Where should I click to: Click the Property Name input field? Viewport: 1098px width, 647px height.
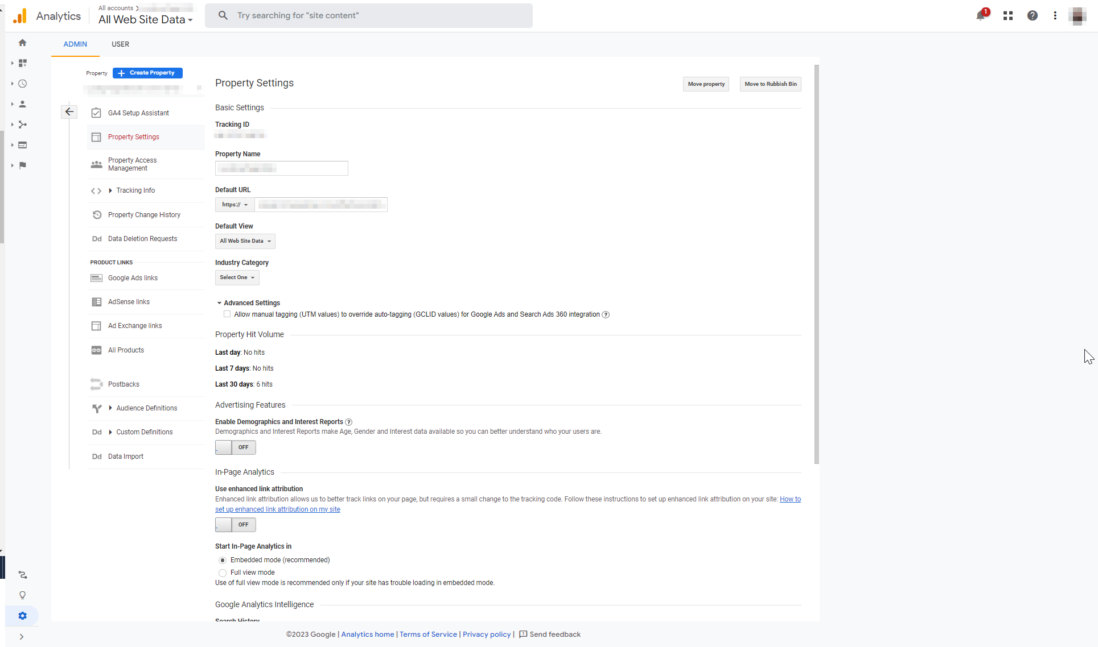point(281,168)
